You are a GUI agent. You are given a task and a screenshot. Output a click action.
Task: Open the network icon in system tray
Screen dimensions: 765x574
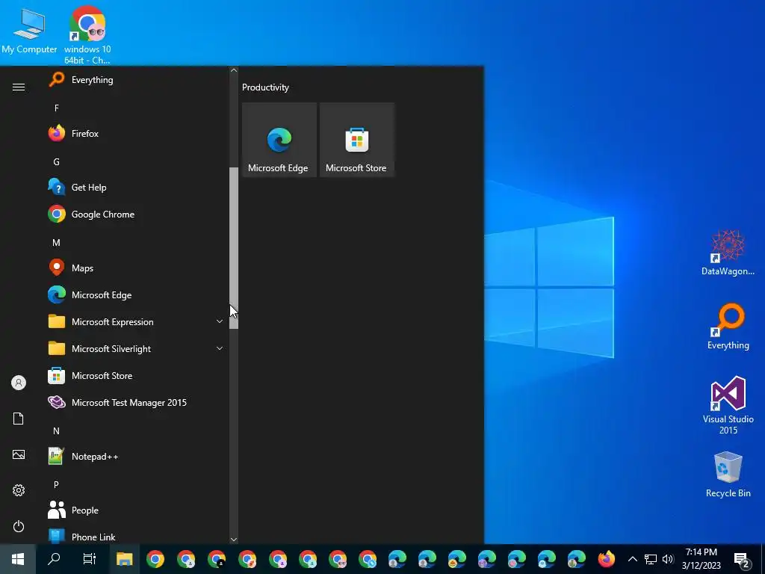click(x=651, y=559)
